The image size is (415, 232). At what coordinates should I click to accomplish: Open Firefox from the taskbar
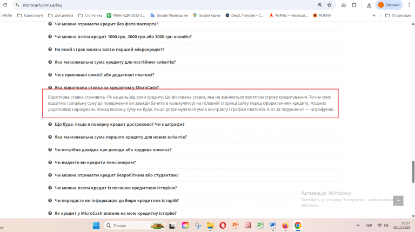[x=285, y=226]
